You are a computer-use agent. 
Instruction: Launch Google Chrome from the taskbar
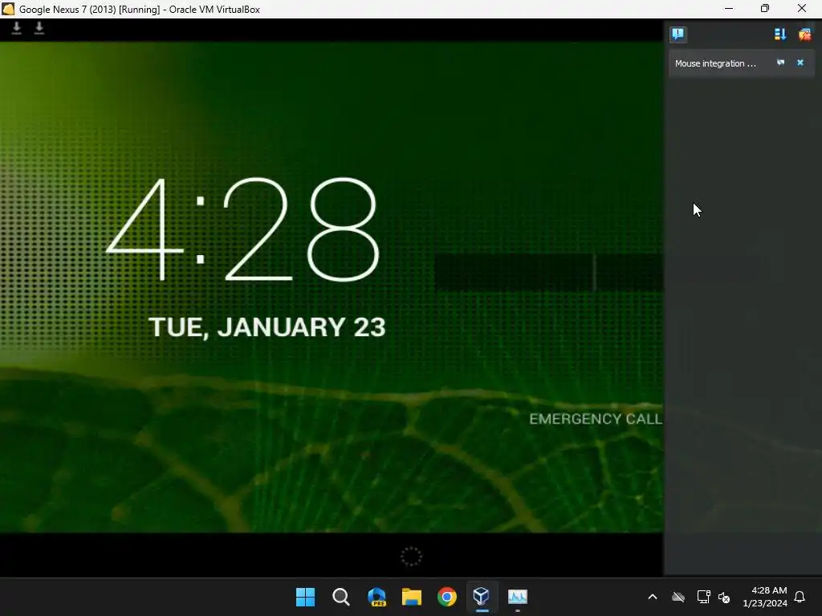click(447, 597)
